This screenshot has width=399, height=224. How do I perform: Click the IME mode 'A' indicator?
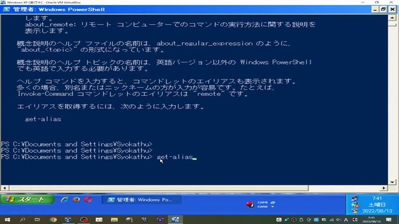[x=346, y=220]
